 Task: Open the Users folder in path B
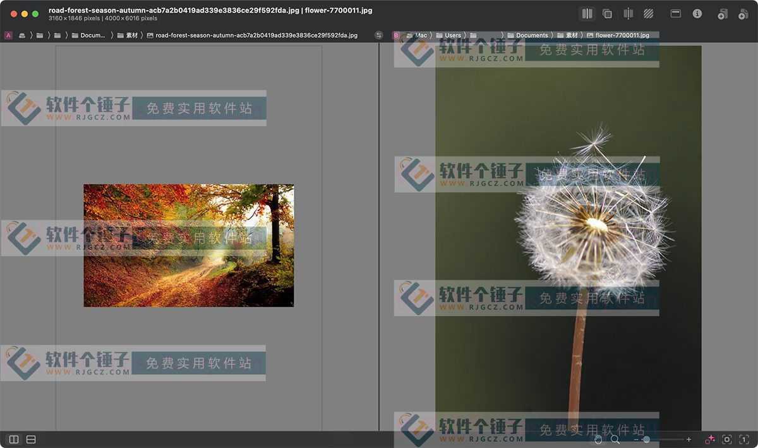(448, 35)
